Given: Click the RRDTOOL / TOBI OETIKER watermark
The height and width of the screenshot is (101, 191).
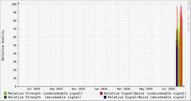Looking at the screenshot, I should 188,16.
